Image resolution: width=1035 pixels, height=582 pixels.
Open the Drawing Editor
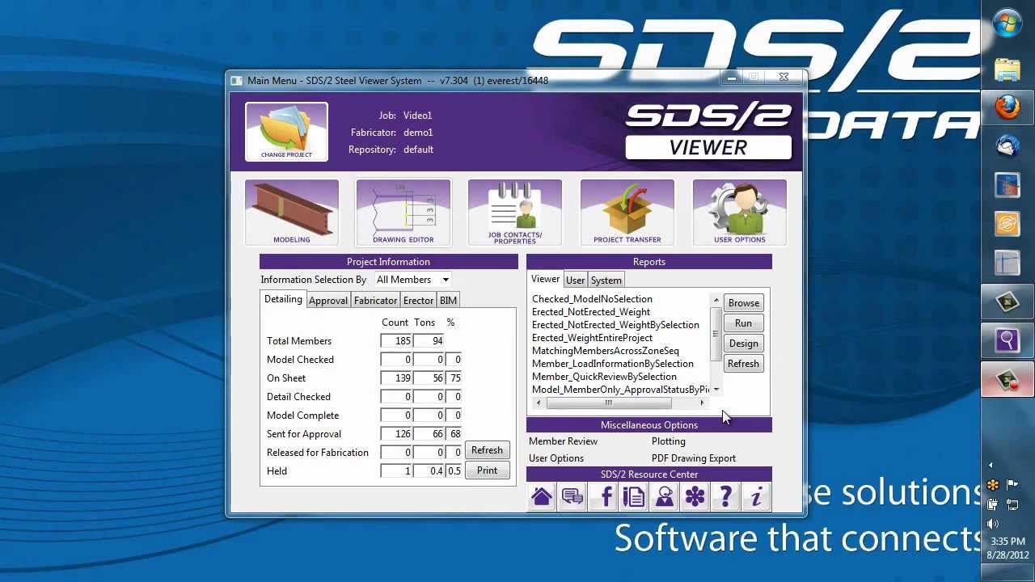(403, 212)
